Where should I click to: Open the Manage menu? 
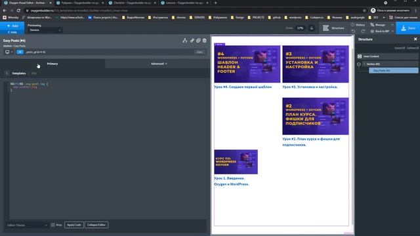[382, 25]
